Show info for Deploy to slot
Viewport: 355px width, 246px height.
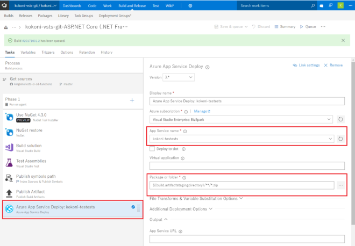(x=183, y=149)
